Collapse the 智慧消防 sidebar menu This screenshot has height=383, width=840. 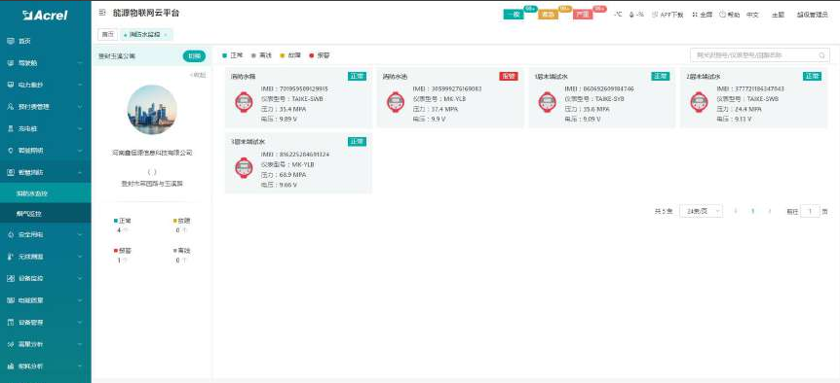coord(46,172)
